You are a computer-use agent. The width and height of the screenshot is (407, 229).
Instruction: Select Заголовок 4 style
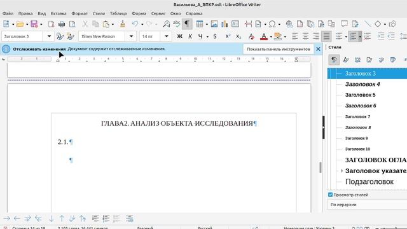(362, 84)
